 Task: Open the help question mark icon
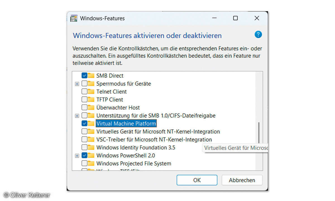[258, 35]
